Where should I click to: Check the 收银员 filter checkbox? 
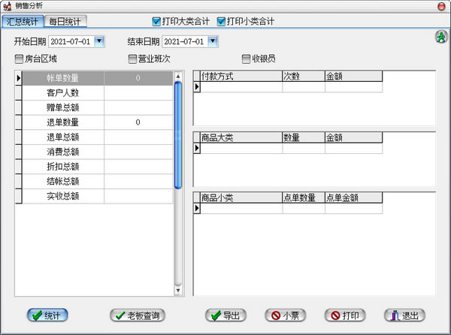click(x=246, y=59)
